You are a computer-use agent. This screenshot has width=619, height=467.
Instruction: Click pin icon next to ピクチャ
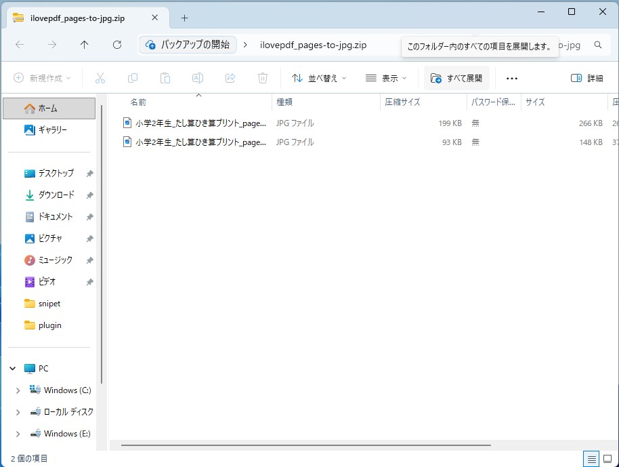pos(89,239)
